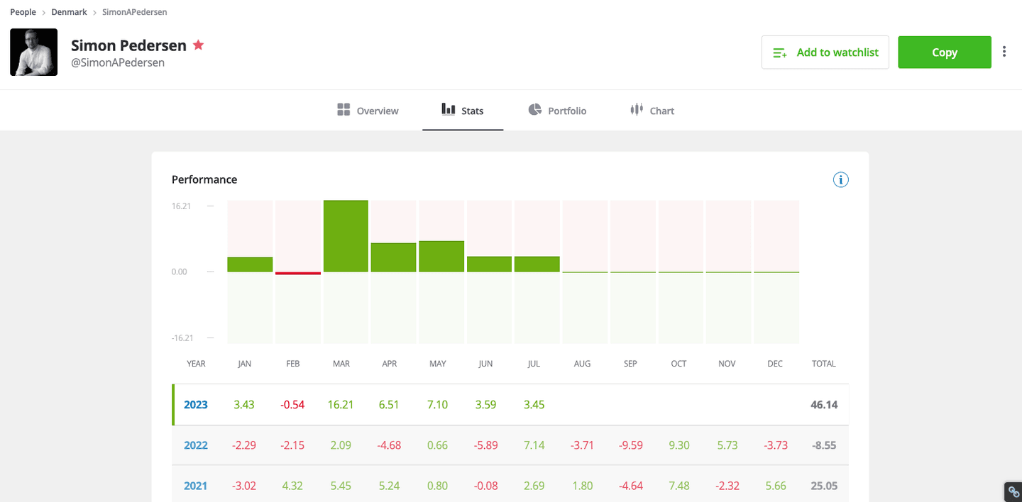
Task: Click the red star icon beside Simon Pedersen
Action: click(199, 45)
